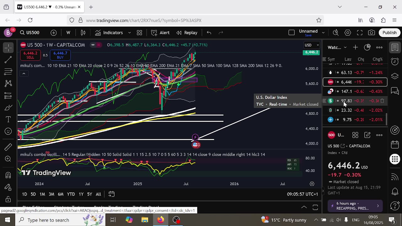The height and width of the screenshot is (226, 402).
Task: Start bar Replay mode
Action: (x=187, y=33)
